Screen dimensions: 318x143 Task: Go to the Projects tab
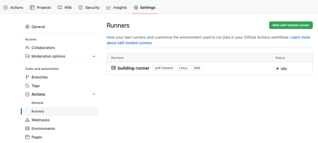[x=41, y=7]
